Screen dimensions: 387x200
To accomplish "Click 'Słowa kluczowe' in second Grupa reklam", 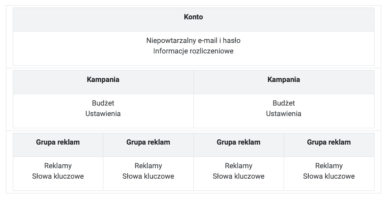I will (148, 176).
